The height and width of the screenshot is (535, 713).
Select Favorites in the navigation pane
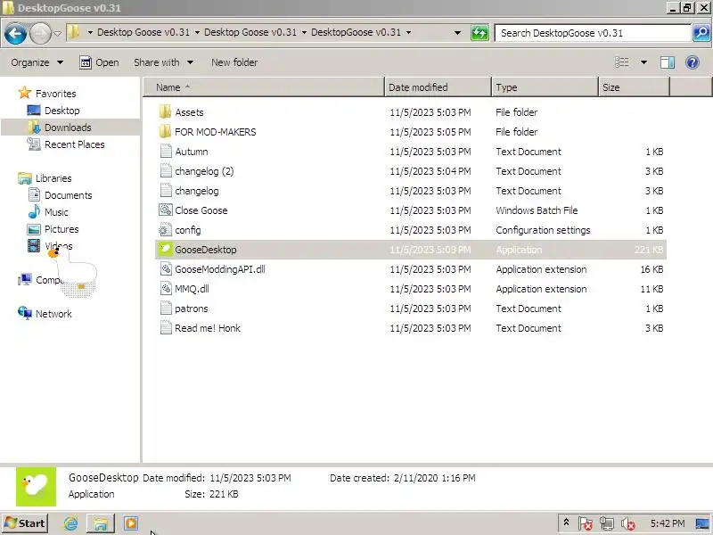55,94
